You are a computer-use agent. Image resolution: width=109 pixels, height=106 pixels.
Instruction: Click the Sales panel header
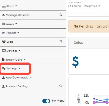click(x=89, y=43)
